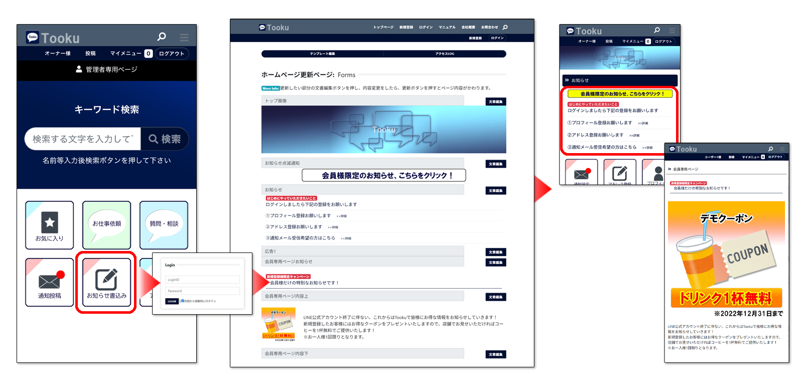
Task: Switch to the テンプレート編集 tab
Action: coord(323,54)
